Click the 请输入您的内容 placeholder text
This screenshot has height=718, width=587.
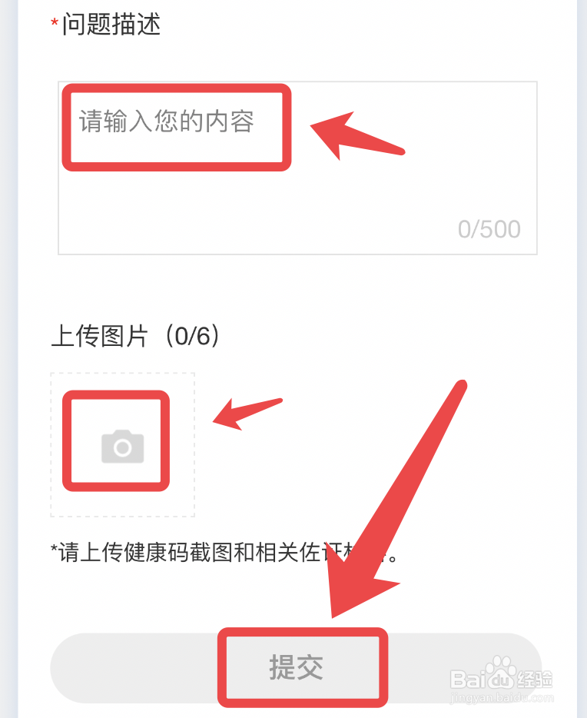(167, 121)
